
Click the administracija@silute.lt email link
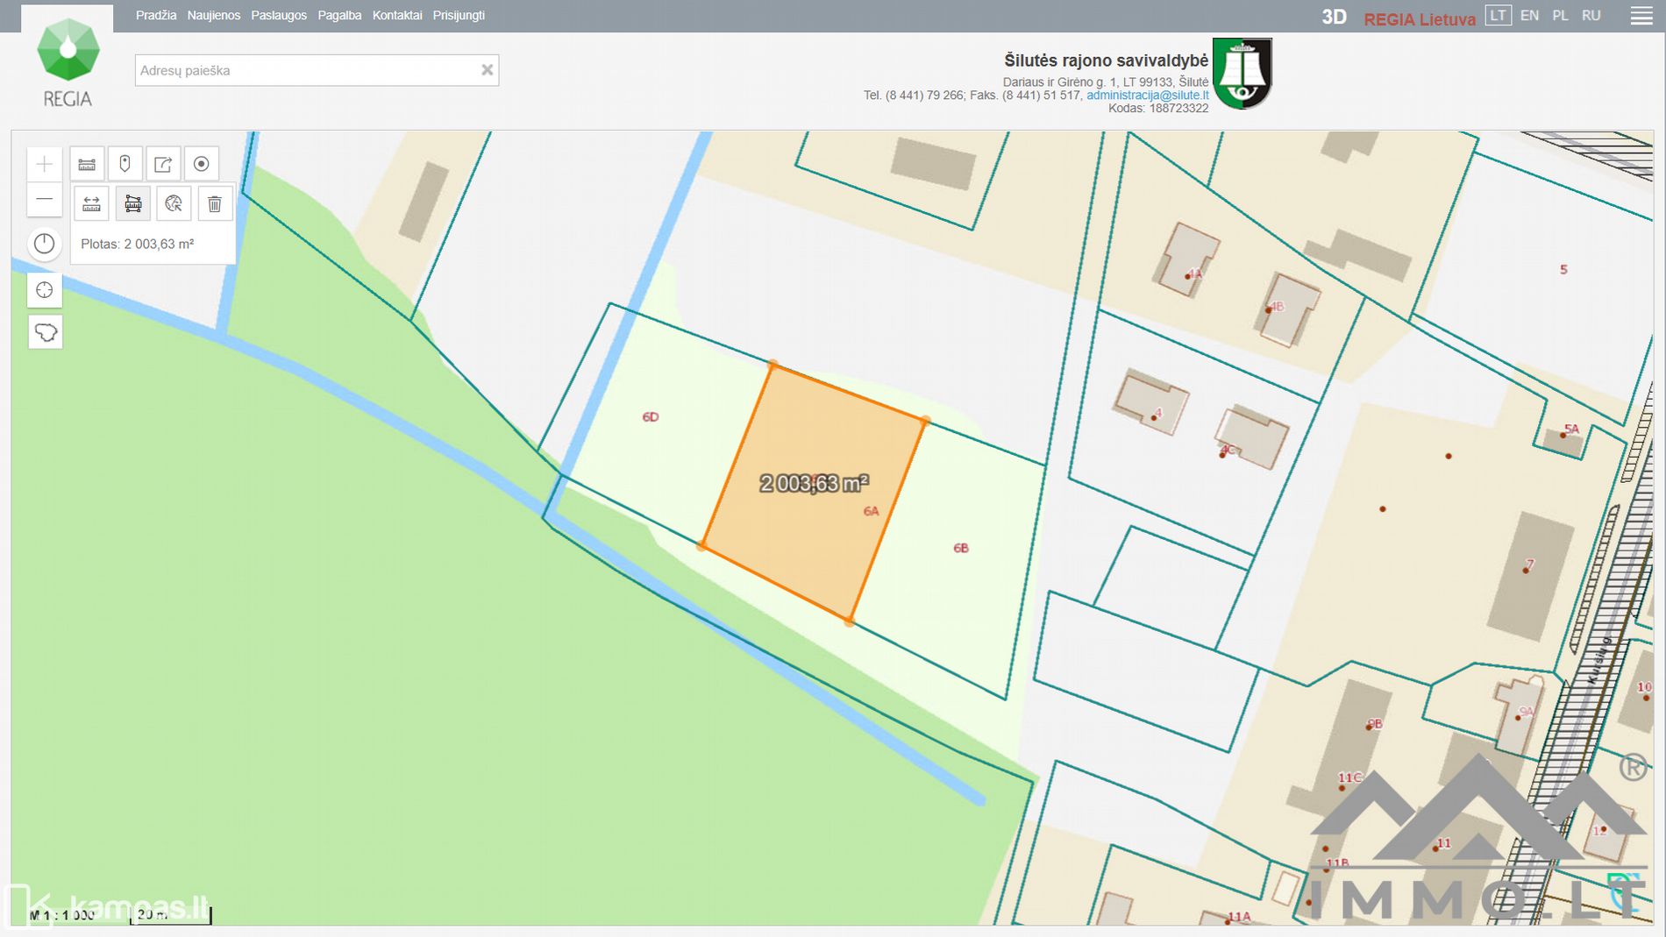pos(1147,95)
